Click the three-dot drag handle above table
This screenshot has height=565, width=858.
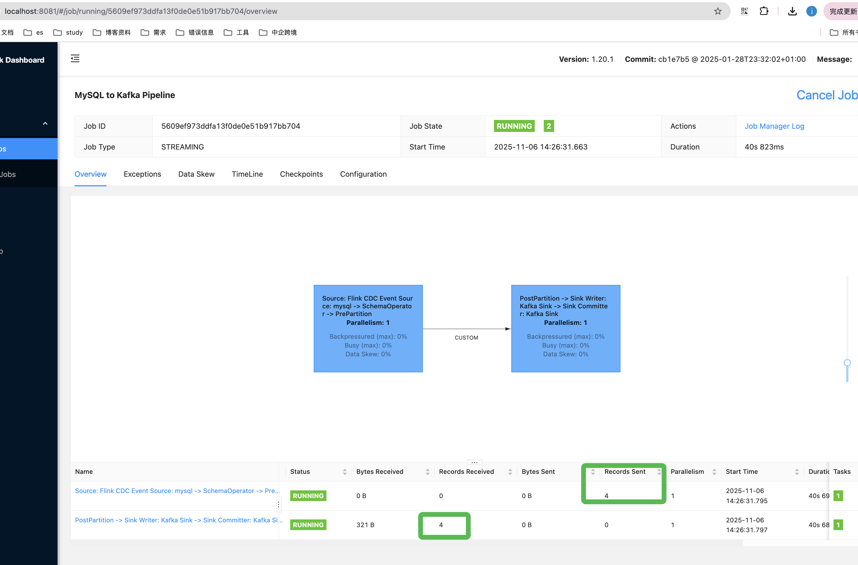coord(474,462)
